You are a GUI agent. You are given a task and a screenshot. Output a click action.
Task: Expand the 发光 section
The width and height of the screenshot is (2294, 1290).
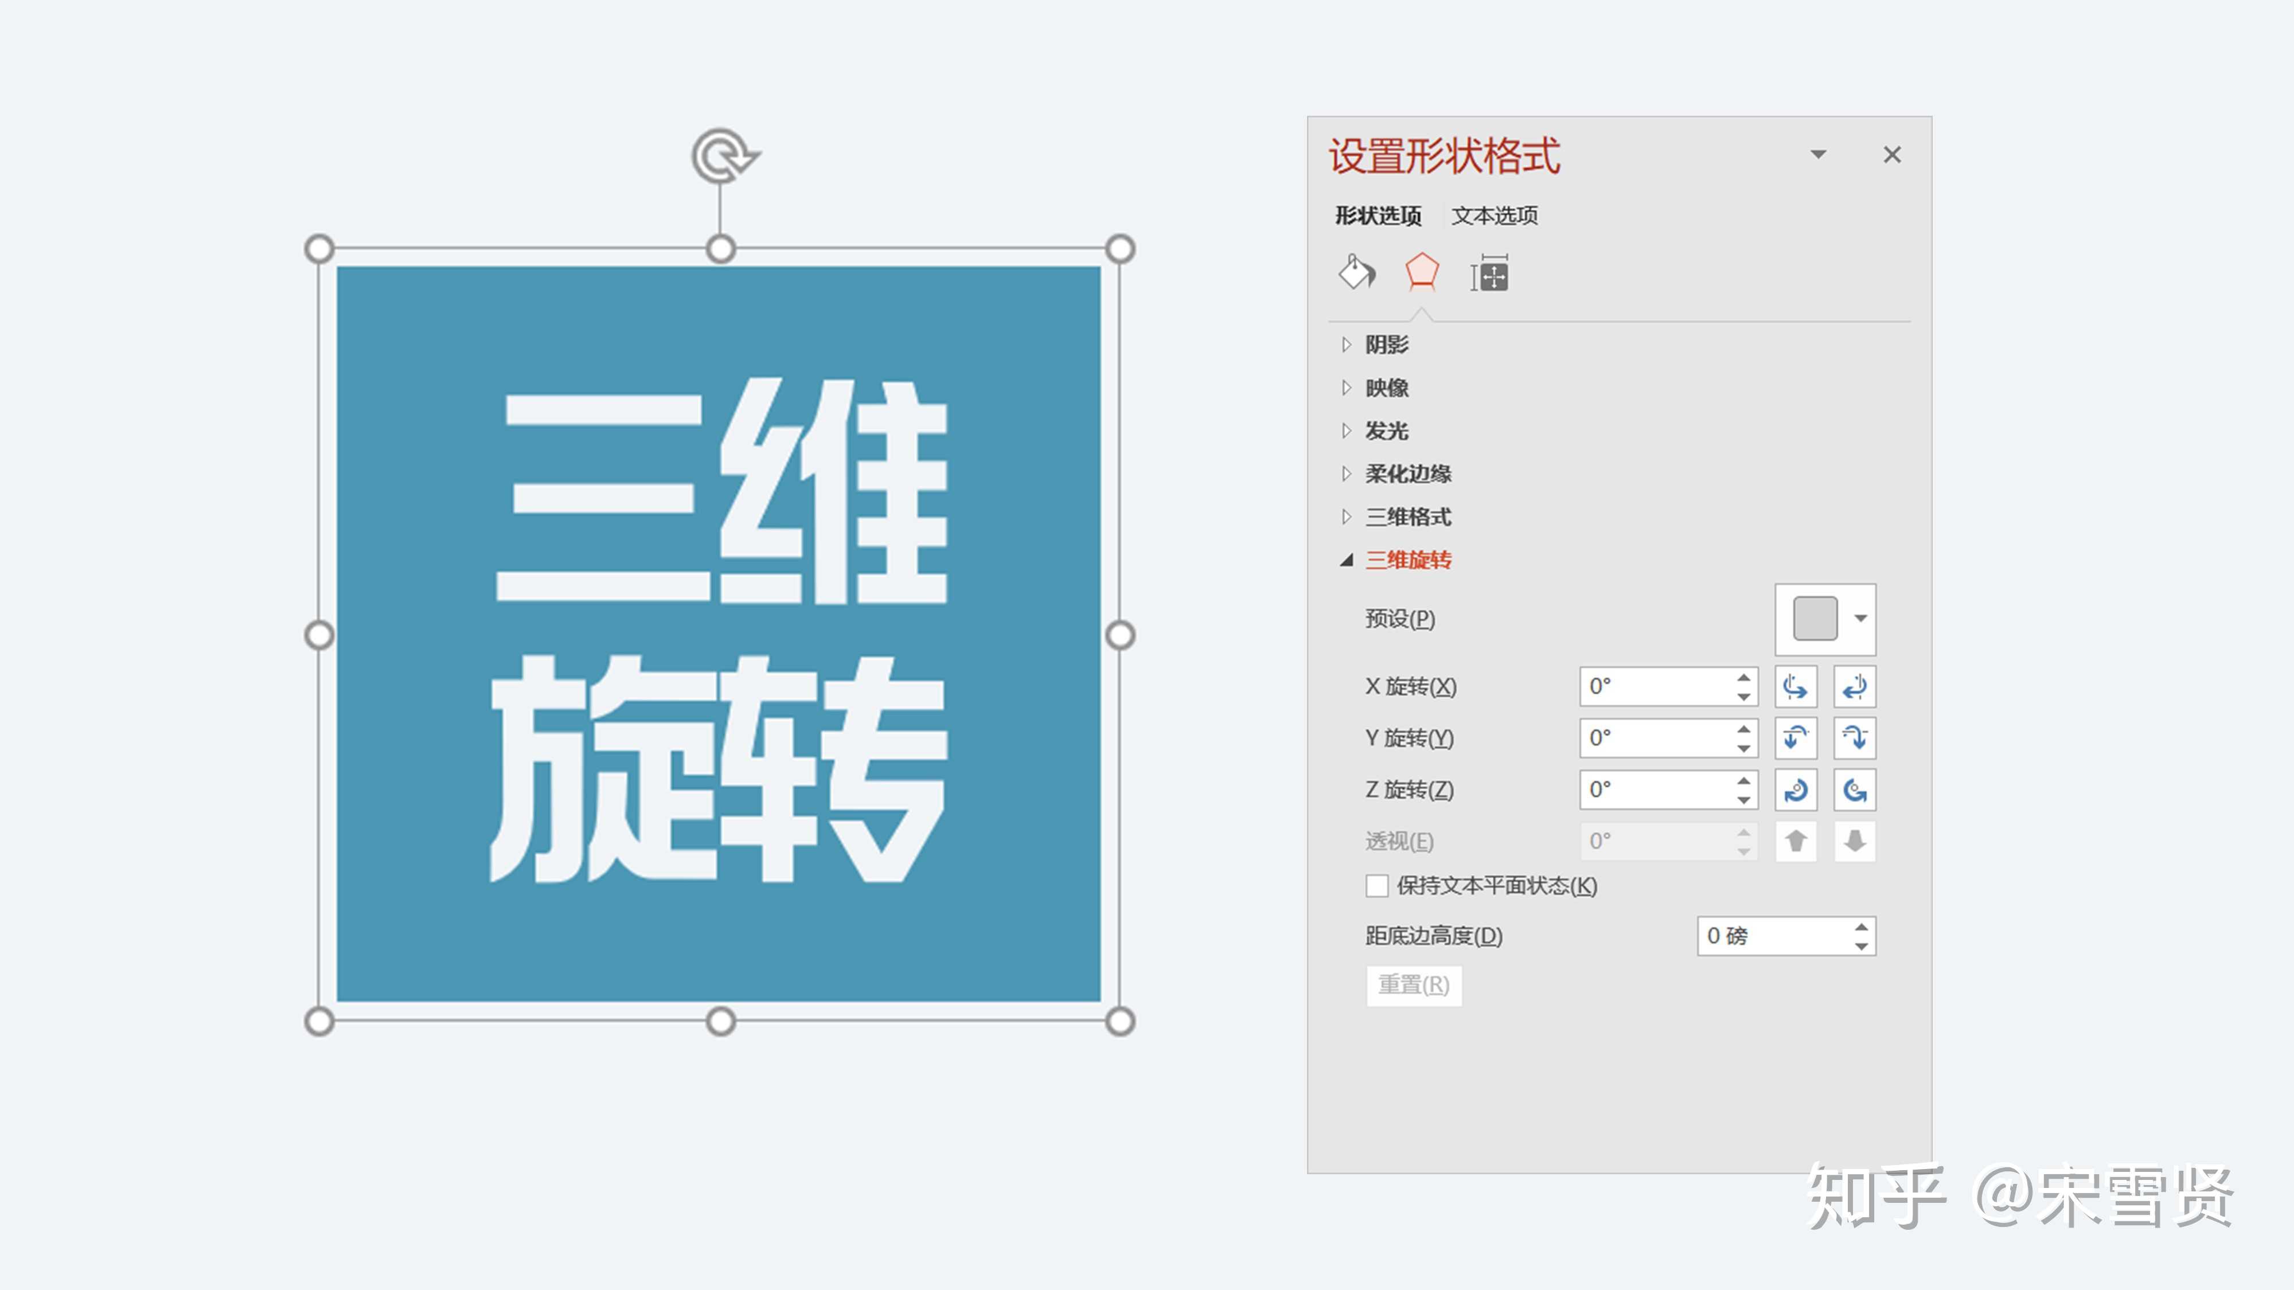click(x=1376, y=431)
